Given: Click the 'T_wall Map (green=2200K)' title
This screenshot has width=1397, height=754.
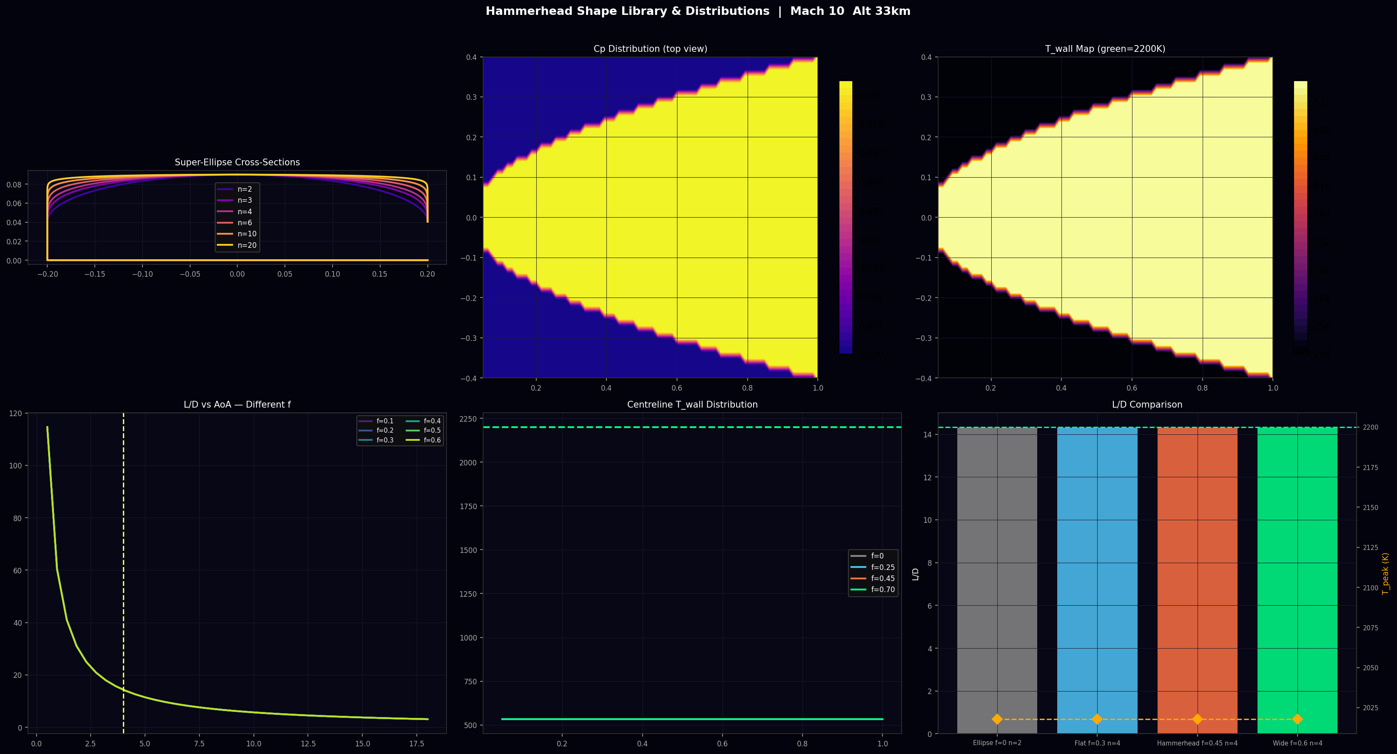Looking at the screenshot, I should click(1105, 49).
